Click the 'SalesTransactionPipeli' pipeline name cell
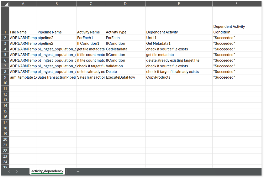Screen dimensions: 264x178 click(x=56, y=77)
